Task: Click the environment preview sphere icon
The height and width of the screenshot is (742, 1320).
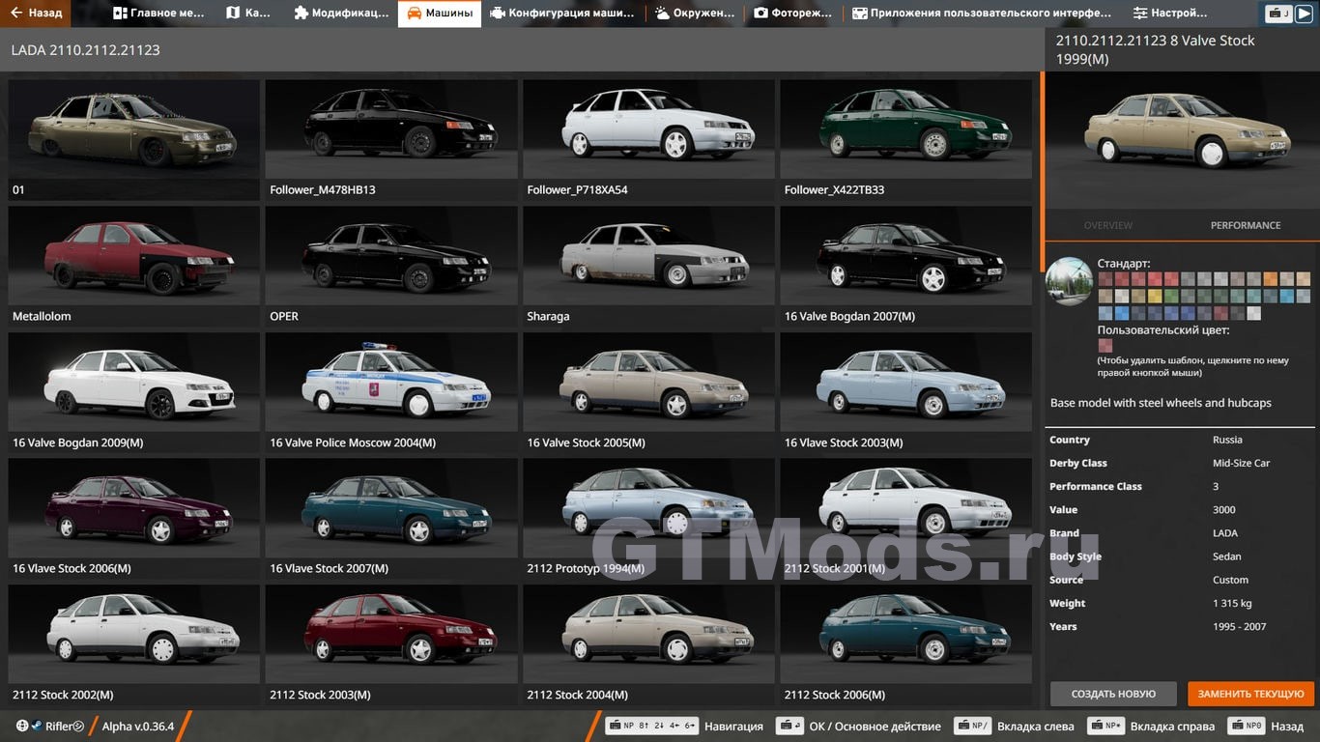Action: (x=1070, y=281)
